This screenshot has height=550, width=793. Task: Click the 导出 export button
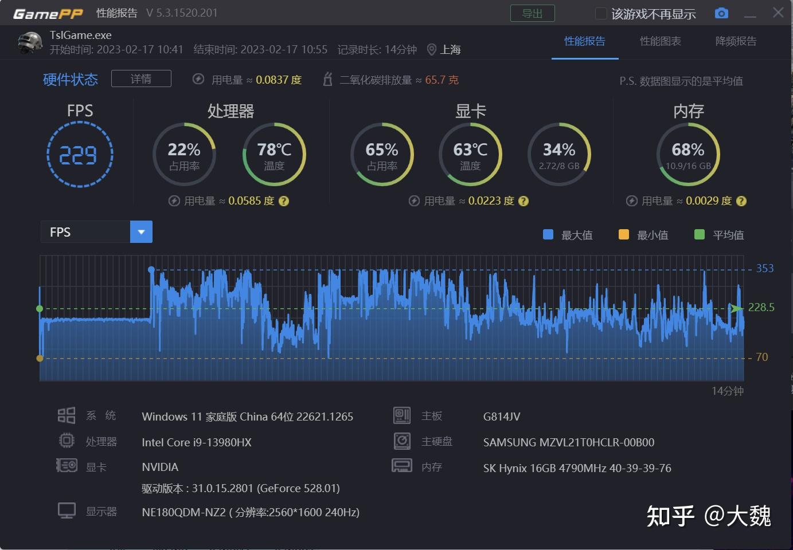pos(533,13)
